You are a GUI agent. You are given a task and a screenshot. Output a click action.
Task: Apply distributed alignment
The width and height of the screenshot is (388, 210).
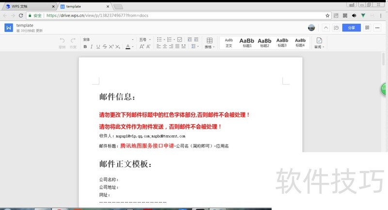(183, 46)
